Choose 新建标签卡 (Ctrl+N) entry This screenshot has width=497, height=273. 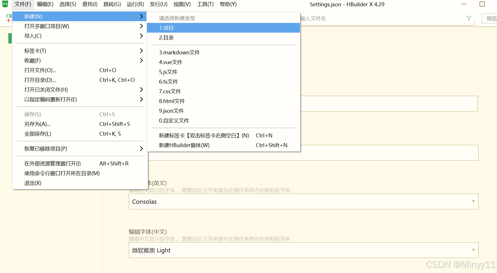pos(223,136)
